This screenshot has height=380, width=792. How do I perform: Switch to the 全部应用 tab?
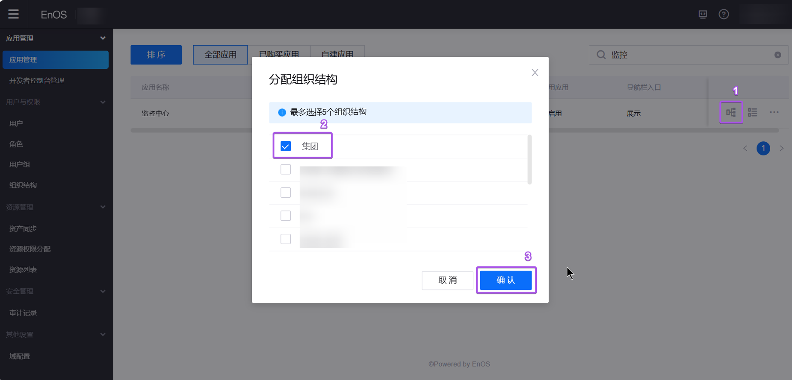click(220, 55)
